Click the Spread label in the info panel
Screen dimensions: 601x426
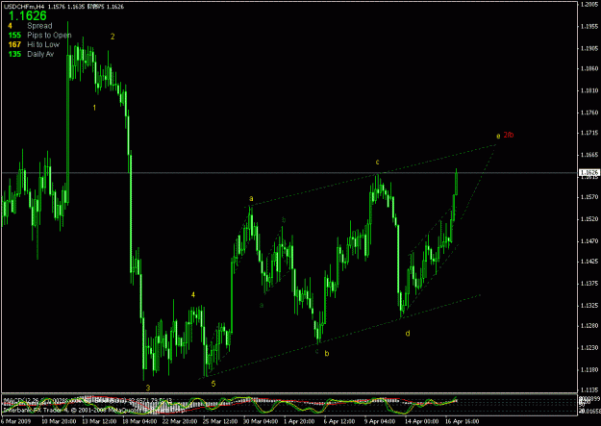(39, 26)
